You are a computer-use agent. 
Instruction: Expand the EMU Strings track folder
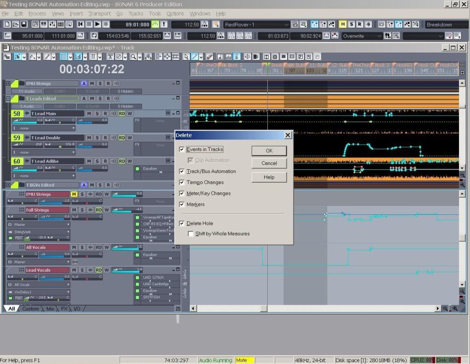(x=8, y=83)
